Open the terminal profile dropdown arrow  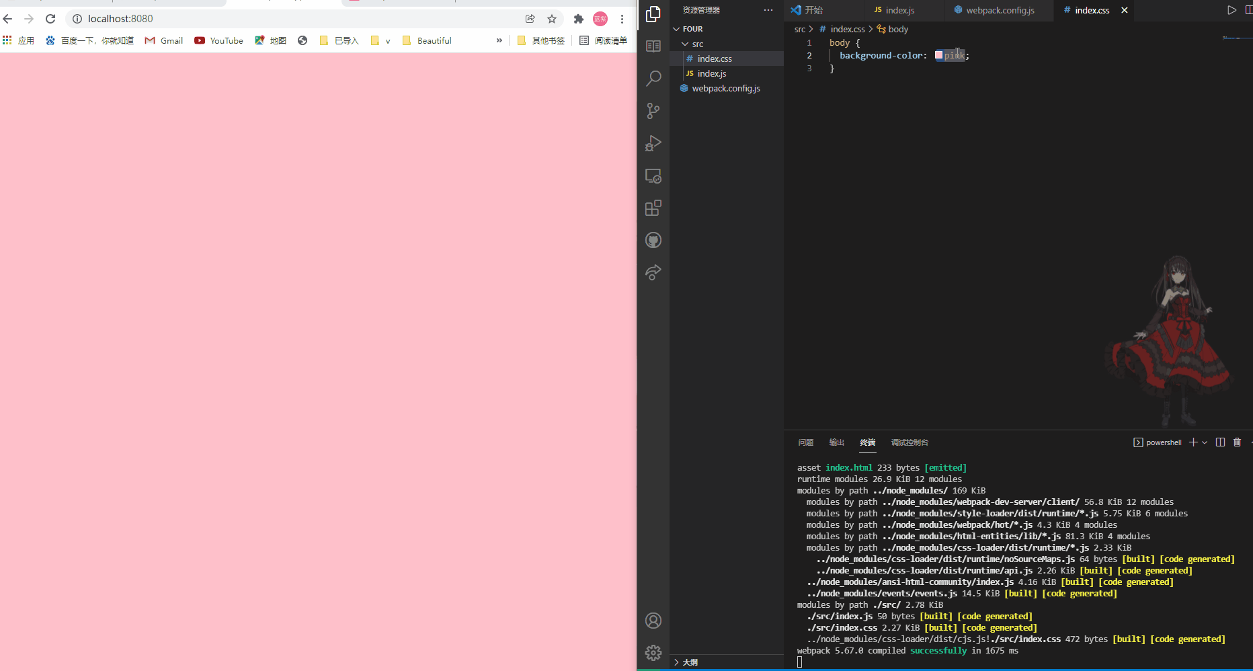tap(1204, 442)
